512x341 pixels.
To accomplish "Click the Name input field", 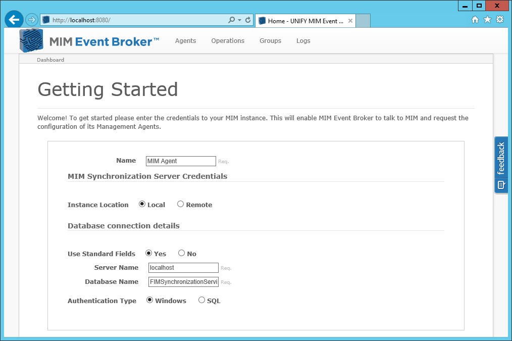I will pos(181,161).
